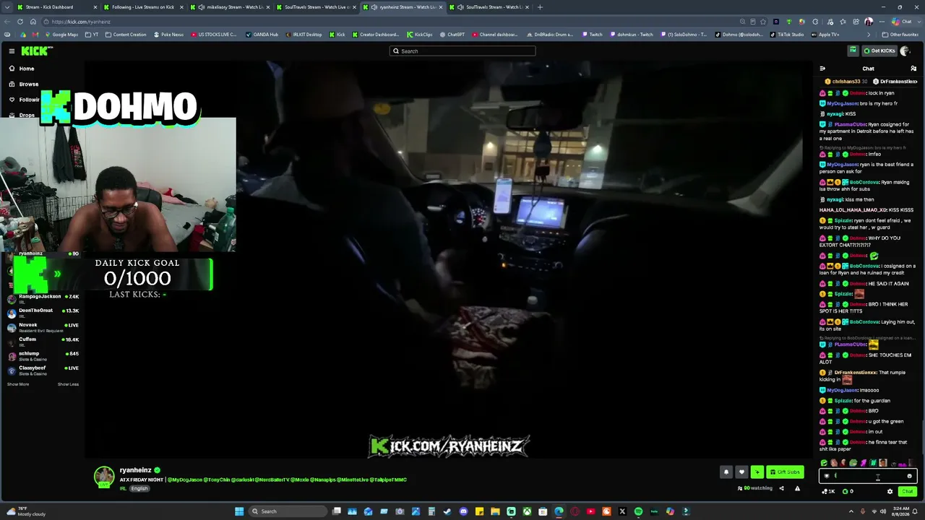This screenshot has height=520, width=925.
Task: Open the YT bookmark folder
Action: pyautogui.click(x=92, y=35)
